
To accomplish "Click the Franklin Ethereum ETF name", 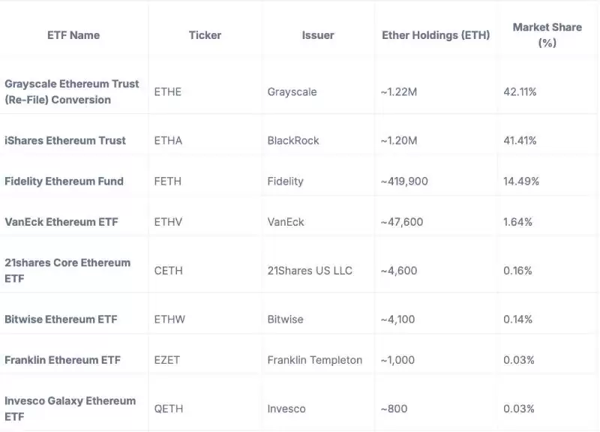I will 62,360.
